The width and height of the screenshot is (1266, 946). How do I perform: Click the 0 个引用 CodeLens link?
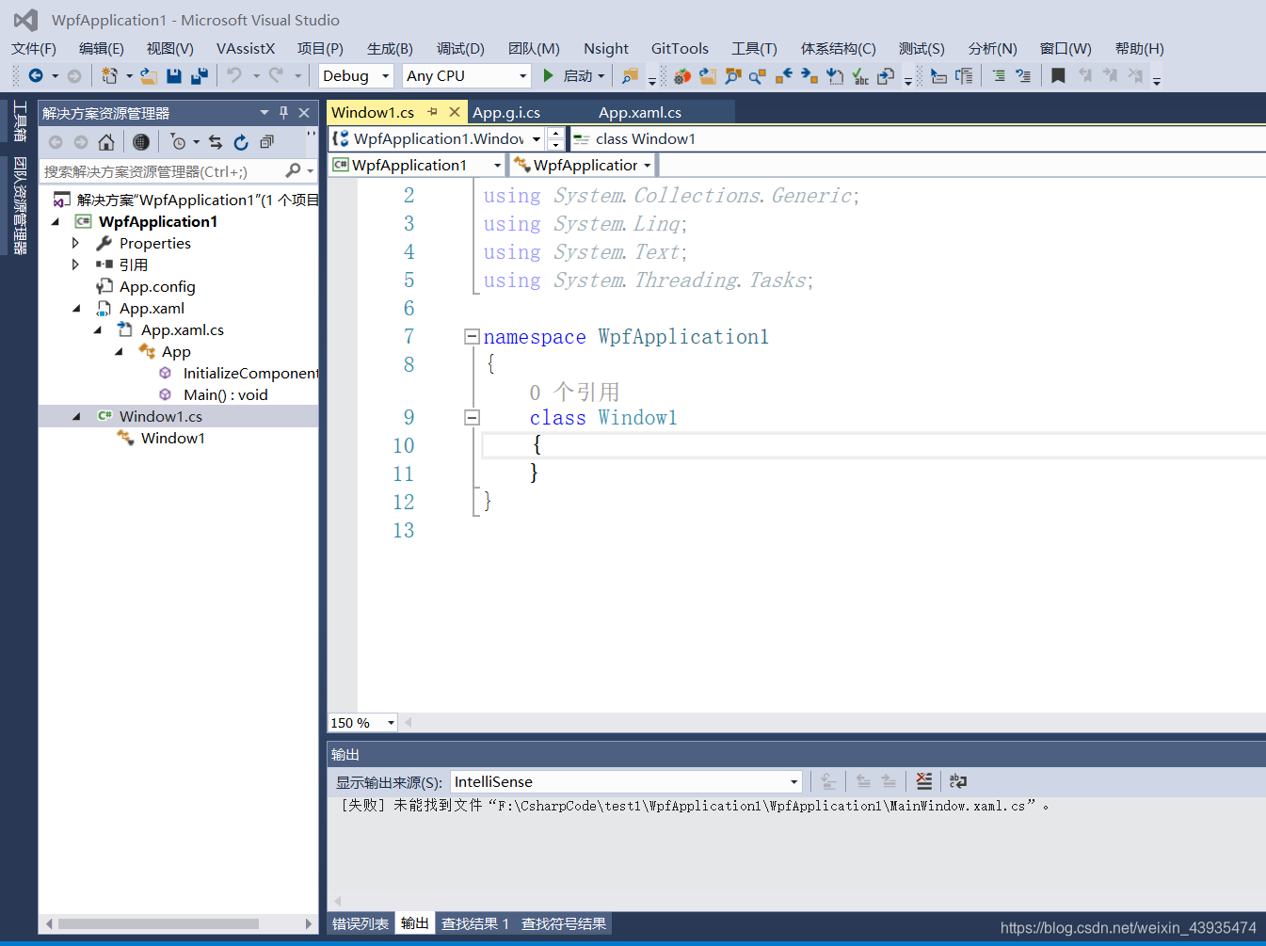pyautogui.click(x=574, y=392)
